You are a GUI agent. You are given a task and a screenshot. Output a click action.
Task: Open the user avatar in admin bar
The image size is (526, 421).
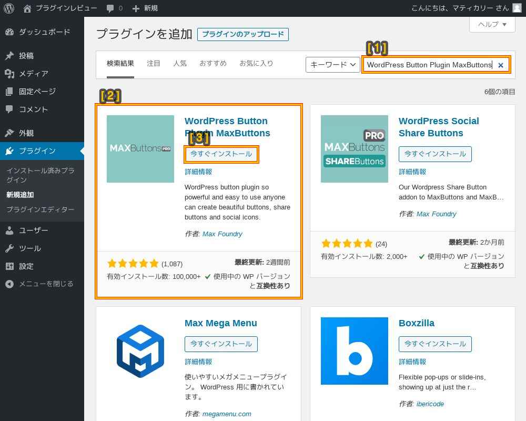(x=517, y=8)
